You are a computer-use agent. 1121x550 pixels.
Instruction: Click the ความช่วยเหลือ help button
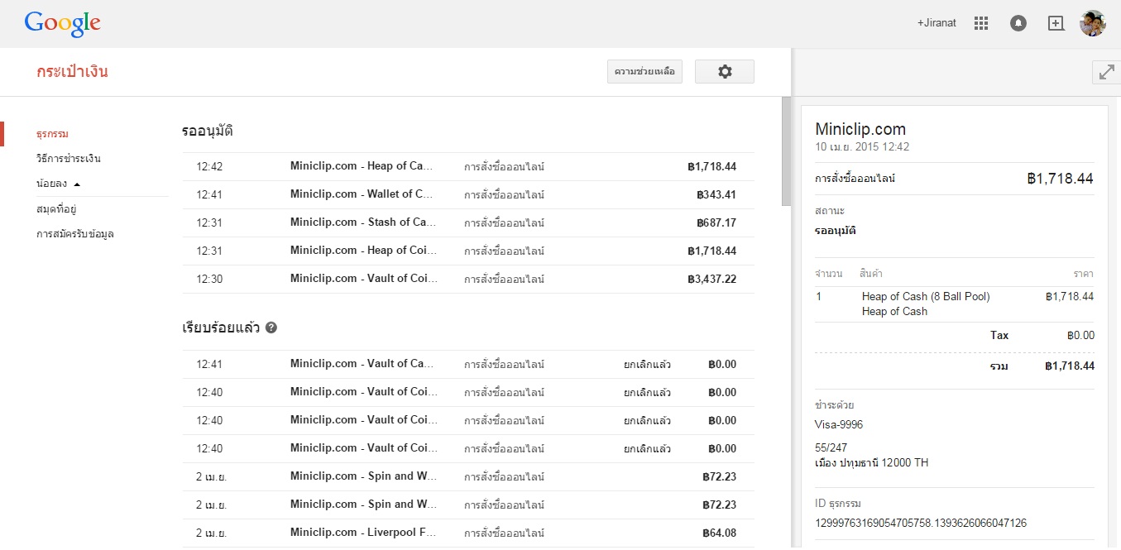(644, 72)
